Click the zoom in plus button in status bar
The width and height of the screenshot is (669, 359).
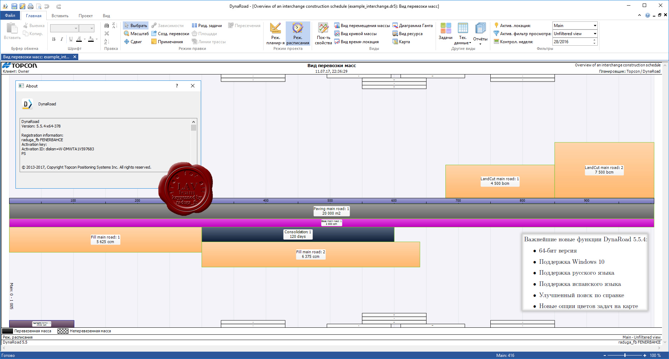coord(645,355)
